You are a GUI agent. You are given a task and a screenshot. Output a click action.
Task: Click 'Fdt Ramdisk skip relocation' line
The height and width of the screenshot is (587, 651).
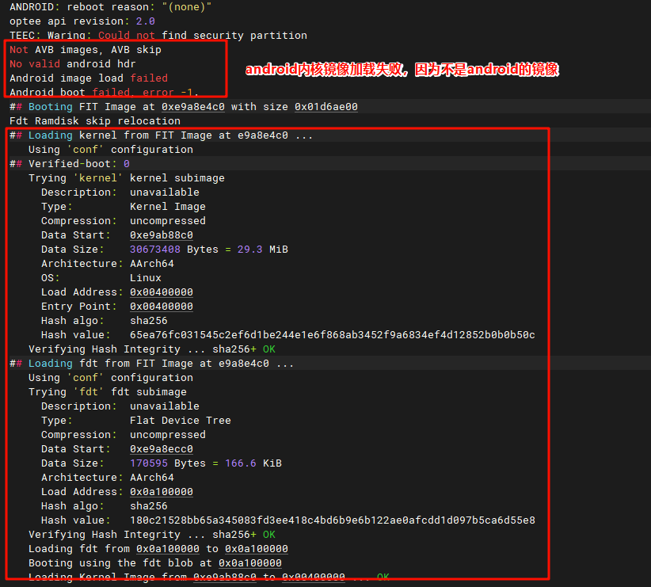click(x=95, y=121)
